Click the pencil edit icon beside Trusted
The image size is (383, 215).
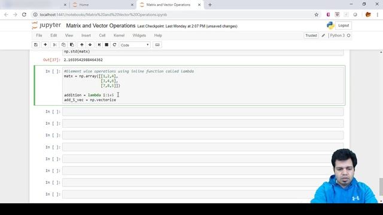pyautogui.click(x=323, y=36)
